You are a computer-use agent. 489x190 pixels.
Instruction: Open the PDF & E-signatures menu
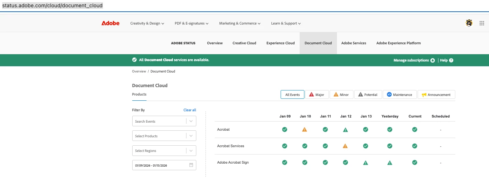(192, 23)
